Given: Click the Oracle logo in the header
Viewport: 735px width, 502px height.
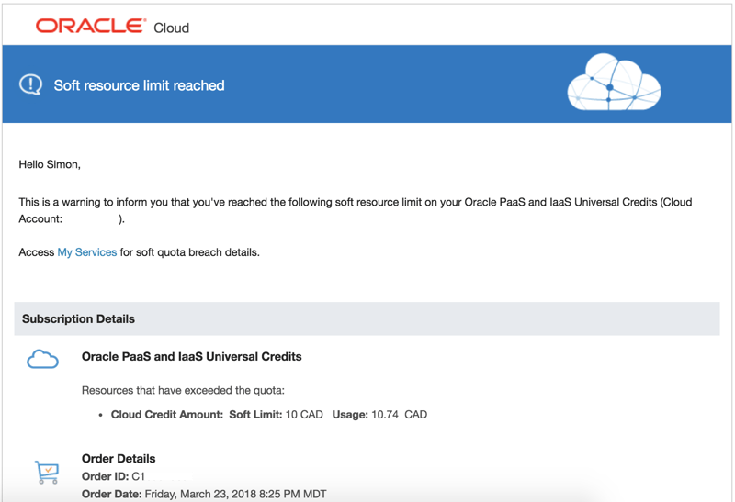Looking at the screenshot, I should click(90, 26).
